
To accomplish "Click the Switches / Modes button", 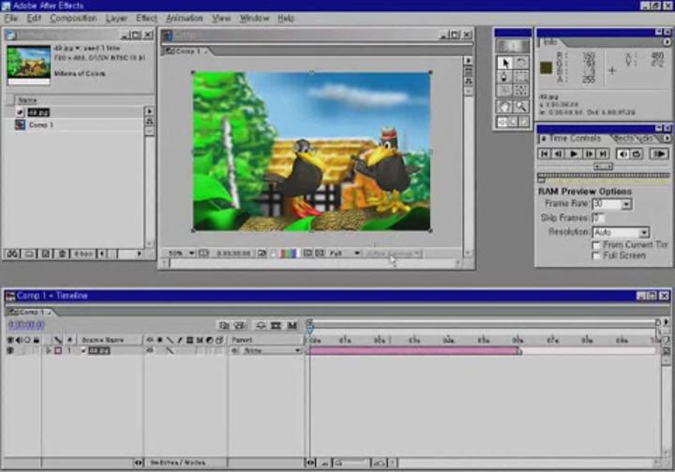I will [x=178, y=463].
